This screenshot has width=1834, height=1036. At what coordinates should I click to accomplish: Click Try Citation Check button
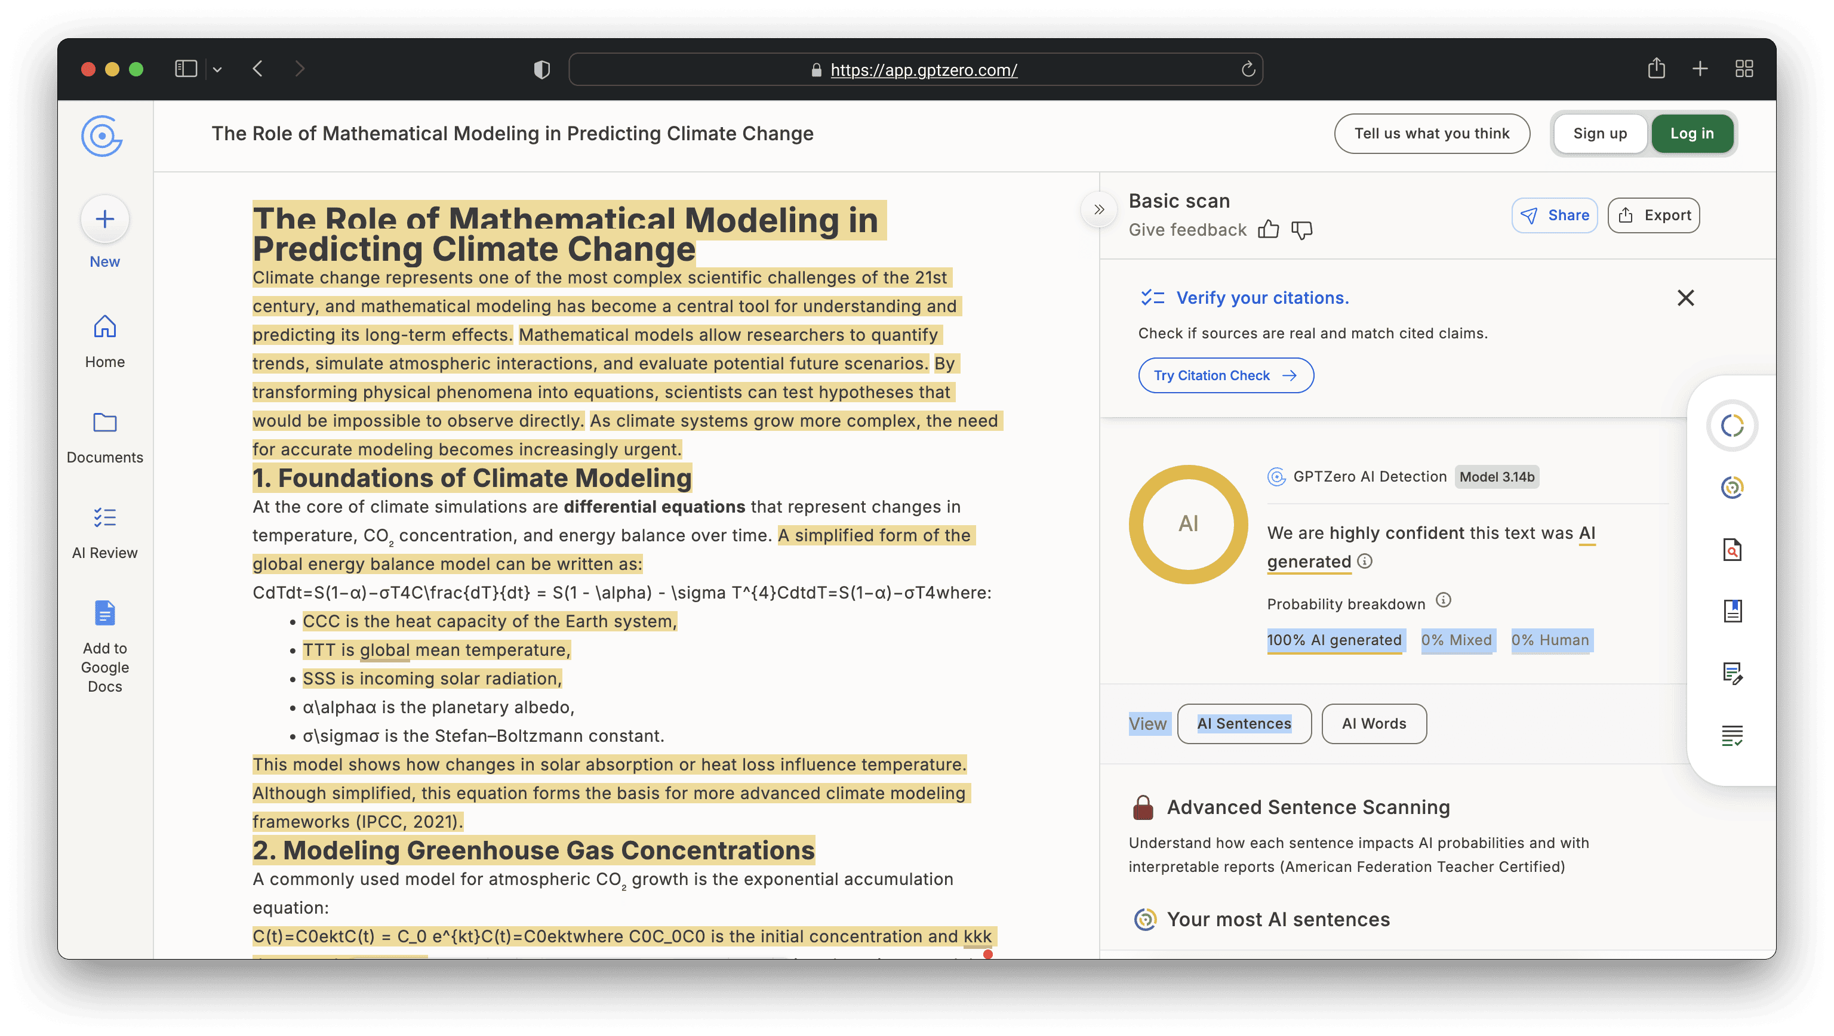(x=1225, y=375)
